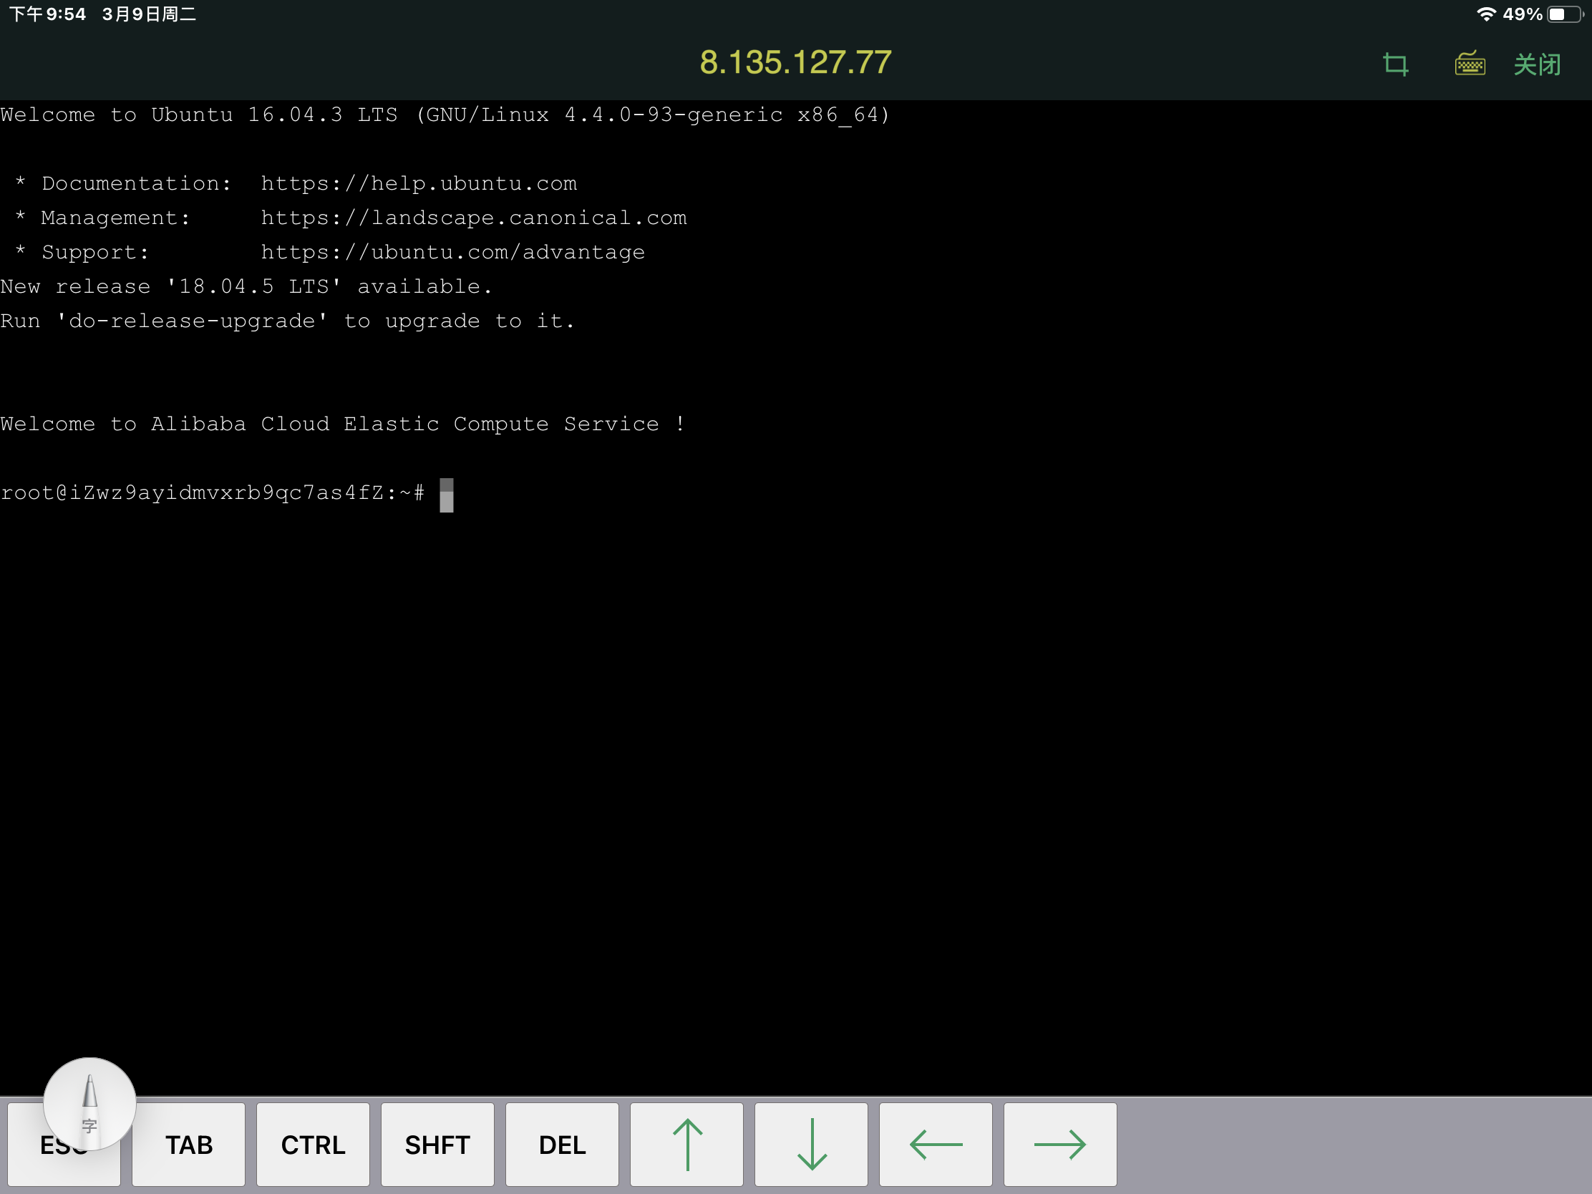Tap the https://ubuntu.com/advantage URL
The height and width of the screenshot is (1194, 1592).
pos(452,253)
